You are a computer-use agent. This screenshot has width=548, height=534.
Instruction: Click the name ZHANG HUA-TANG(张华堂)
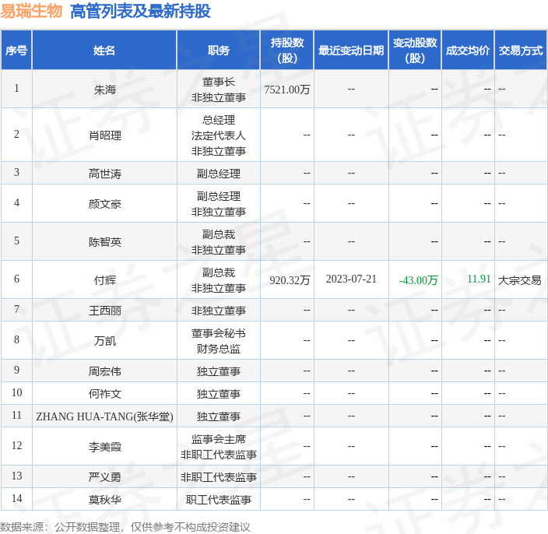click(x=104, y=416)
